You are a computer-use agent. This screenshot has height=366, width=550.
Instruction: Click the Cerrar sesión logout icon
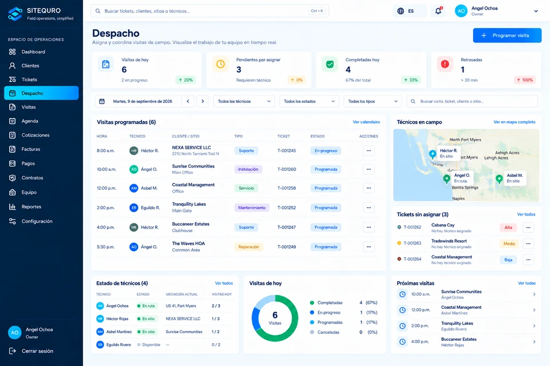[12, 351]
